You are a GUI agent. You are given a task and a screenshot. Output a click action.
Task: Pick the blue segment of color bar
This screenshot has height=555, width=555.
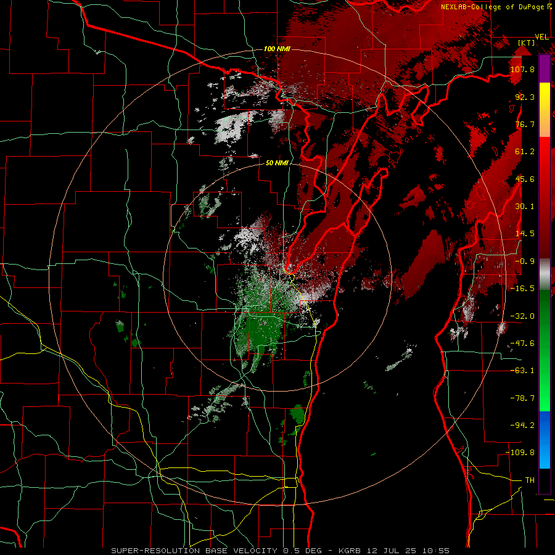tap(545, 440)
